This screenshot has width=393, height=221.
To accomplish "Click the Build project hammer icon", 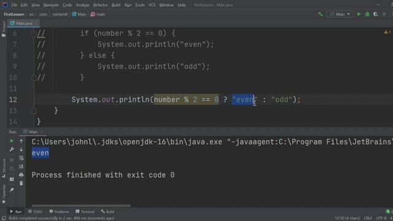I will point(321,14).
